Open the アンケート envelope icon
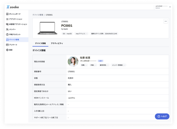 [7, 45]
